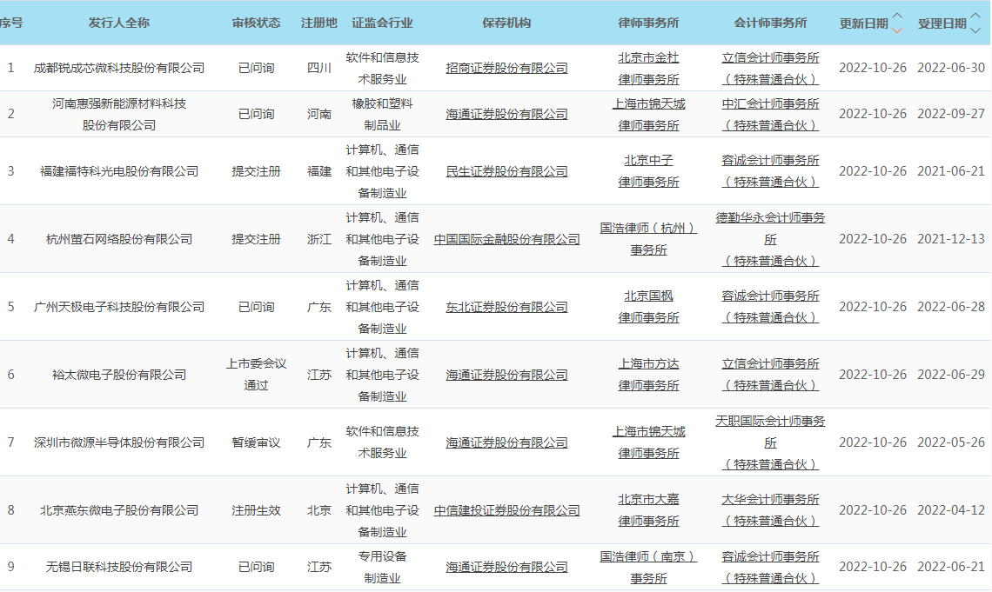Sort 受理日期 descending with down arrow

tap(975, 30)
